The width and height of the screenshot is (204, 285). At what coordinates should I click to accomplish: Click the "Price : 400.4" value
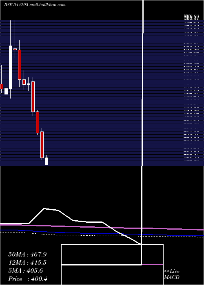click(x=28, y=279)
